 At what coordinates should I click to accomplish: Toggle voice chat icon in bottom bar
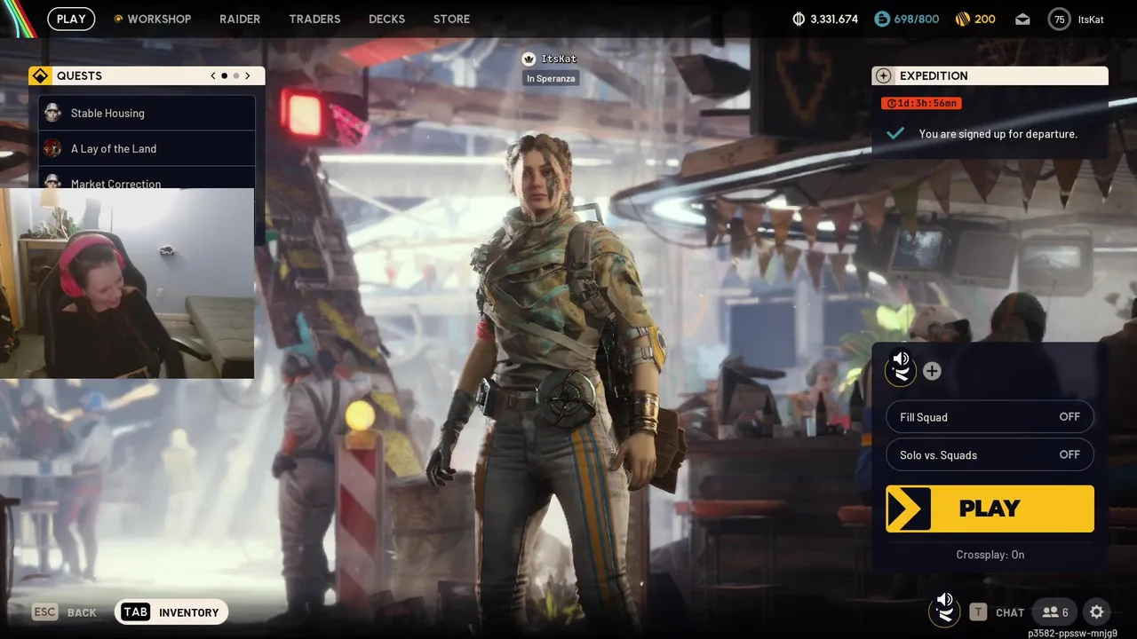944,611
